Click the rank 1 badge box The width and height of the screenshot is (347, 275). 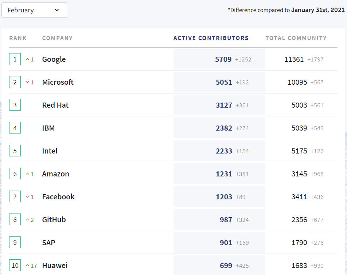click(x=15, y=59)
